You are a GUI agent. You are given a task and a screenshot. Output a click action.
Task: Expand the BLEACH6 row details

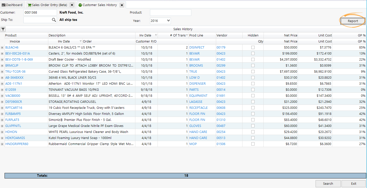point(2,47)
